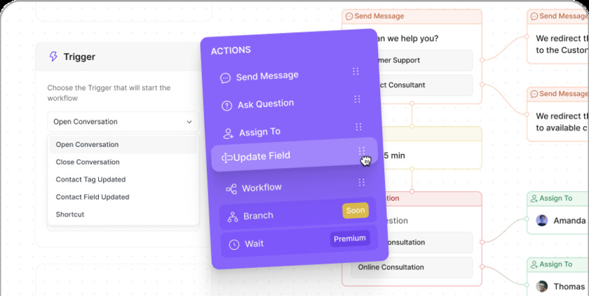Click the Assign To person icon
The width and height of the screenshot is (589, 296).
point(228,133)
